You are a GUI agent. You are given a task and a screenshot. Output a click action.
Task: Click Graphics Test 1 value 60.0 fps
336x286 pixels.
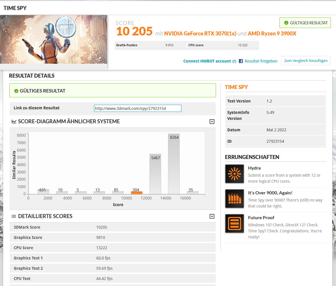103,258
